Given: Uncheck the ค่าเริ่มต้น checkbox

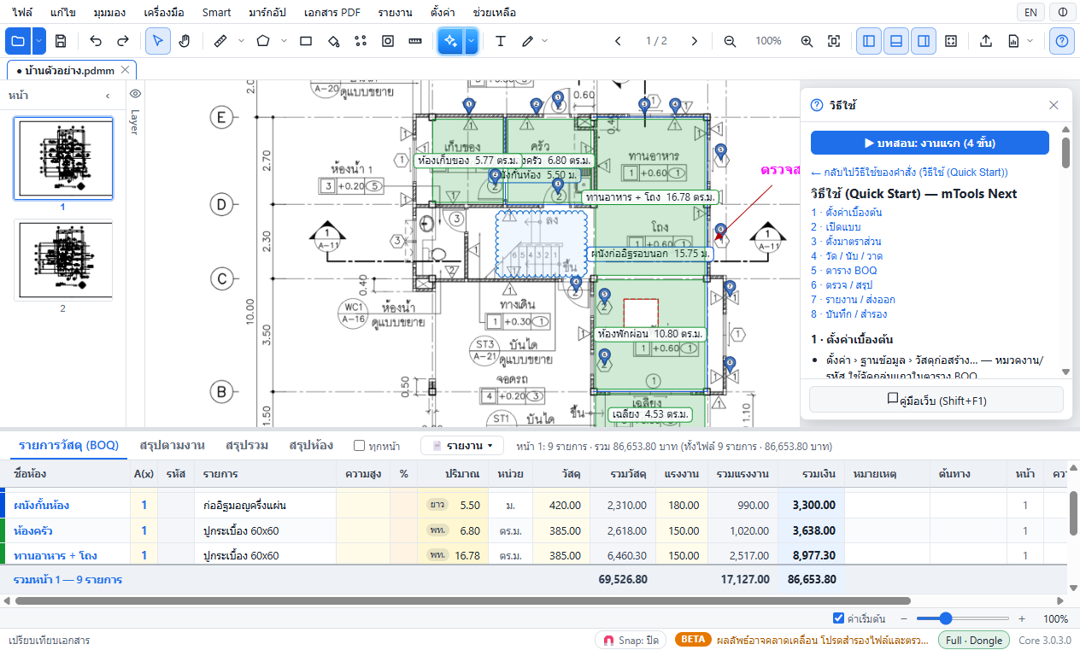Looking at the screenshot, I should click(x=838, y=618).
